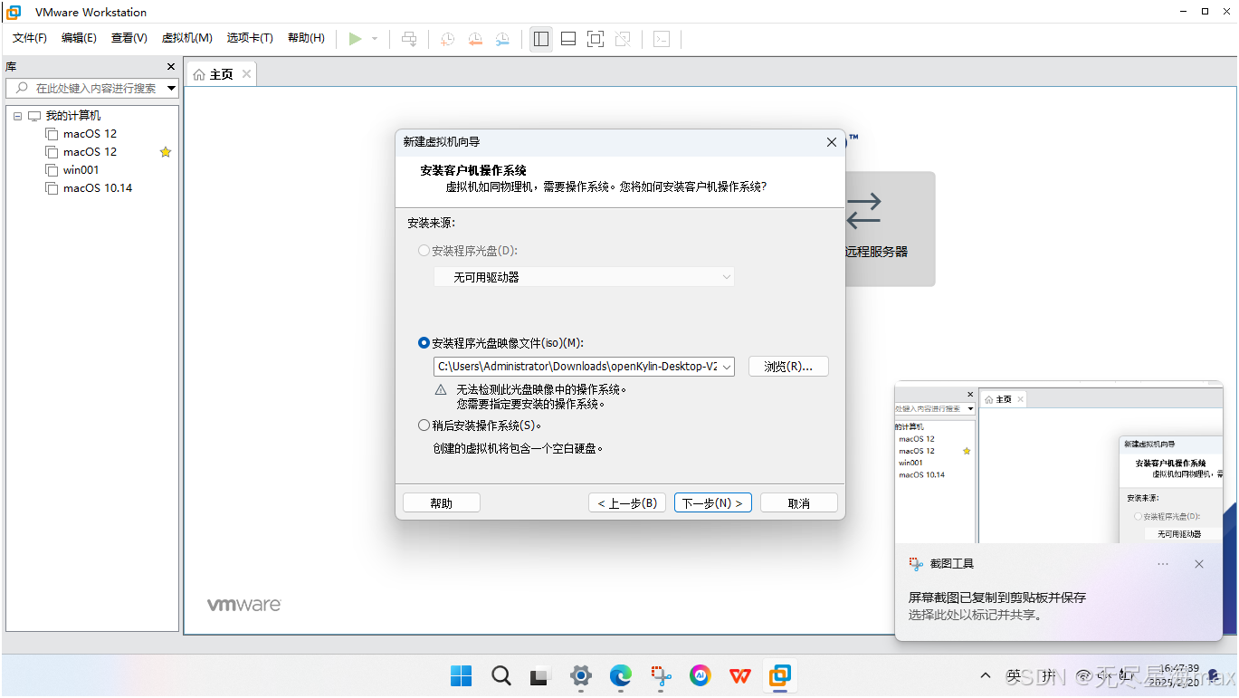
Task: Open the 虚拟机(M) menu
Action: click(x=186, y=38)
